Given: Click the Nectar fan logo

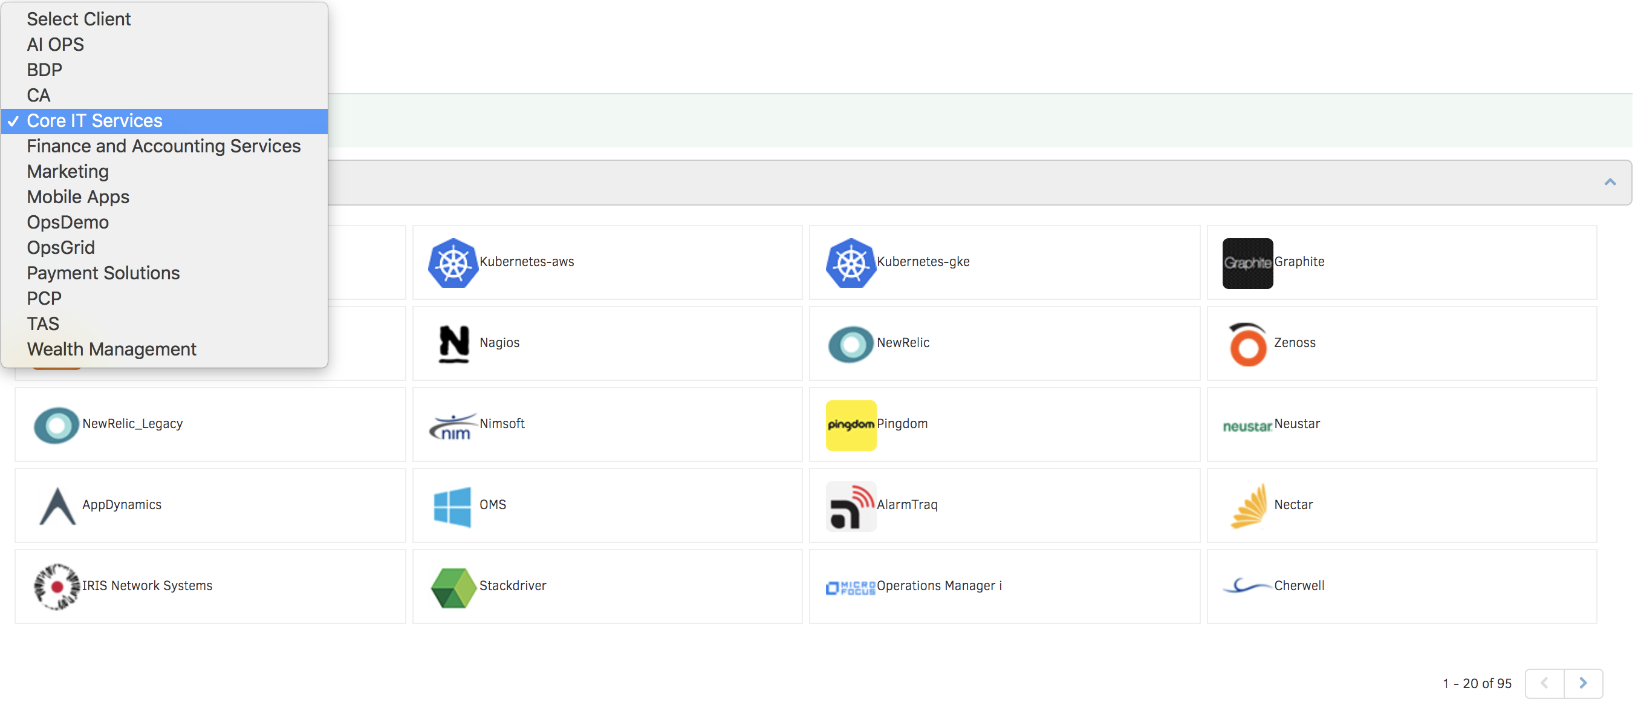Looking at the screenshot, I should tap(1248, 506).
